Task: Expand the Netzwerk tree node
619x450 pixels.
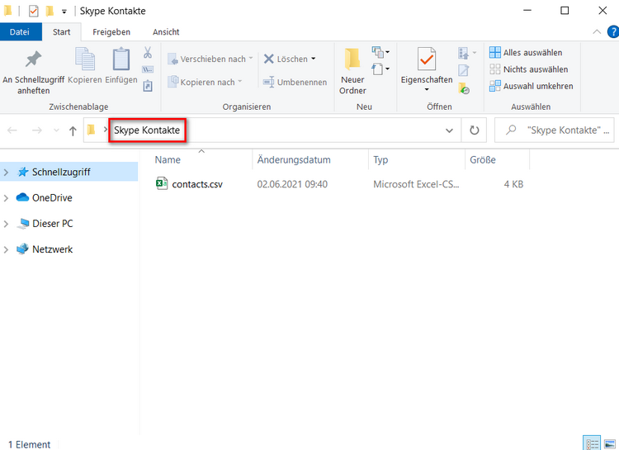Action: tap(6, 249)
